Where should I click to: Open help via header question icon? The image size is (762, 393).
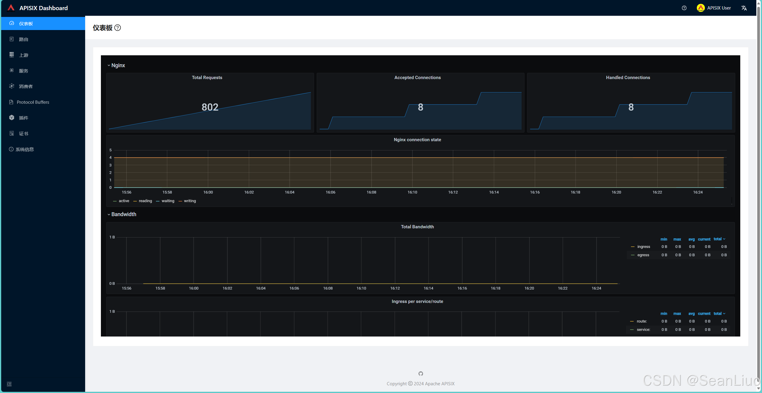[x=684, y=8]
